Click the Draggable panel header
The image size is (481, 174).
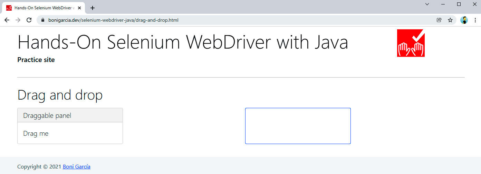[x=70, y=115]
